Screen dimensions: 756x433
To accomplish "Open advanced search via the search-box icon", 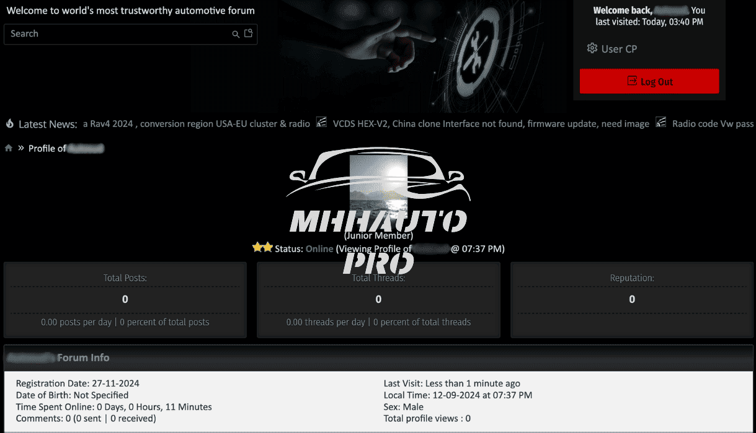I will point(249,33).
